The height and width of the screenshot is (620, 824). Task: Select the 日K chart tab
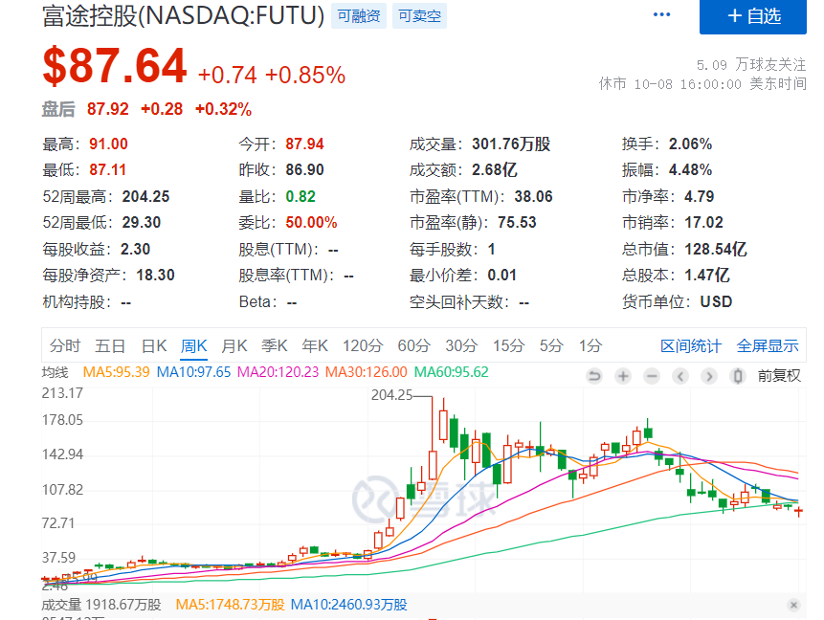(x=154, y=345)
